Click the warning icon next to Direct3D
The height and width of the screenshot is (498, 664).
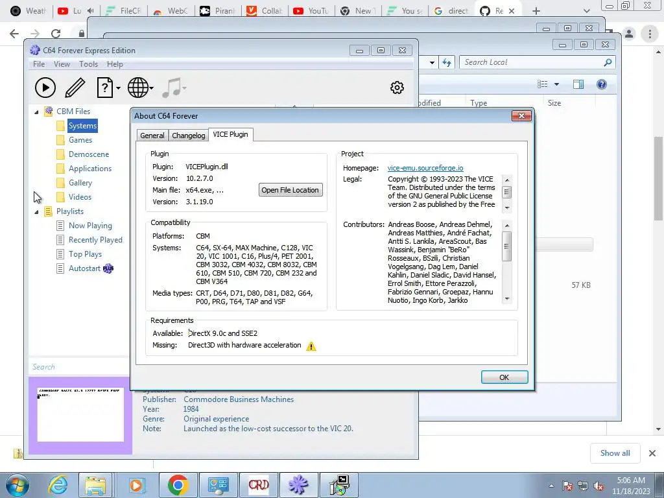point(311,346)
